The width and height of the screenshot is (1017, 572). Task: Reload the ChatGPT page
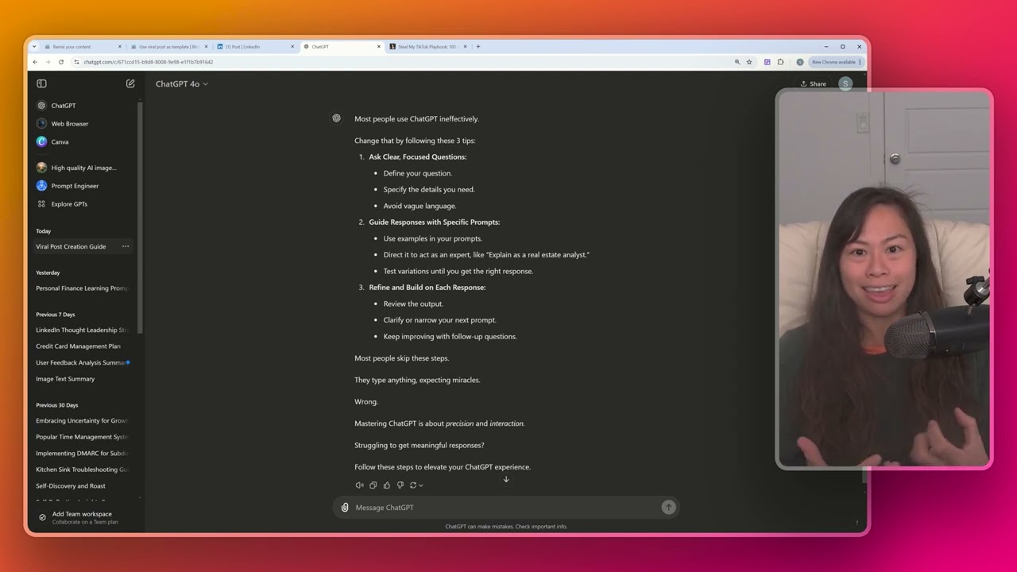coord(61,62)
